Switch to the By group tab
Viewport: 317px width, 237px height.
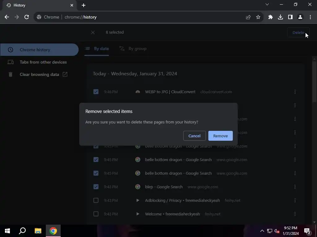[133, 48]
